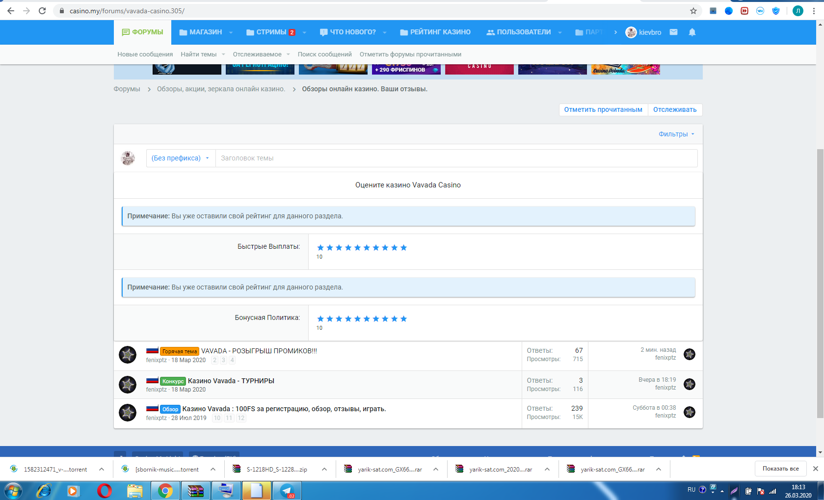This screenshot has height=500, width=824.
Task: Open МАГАЗИН nav item
Action: tap(200, 32)
